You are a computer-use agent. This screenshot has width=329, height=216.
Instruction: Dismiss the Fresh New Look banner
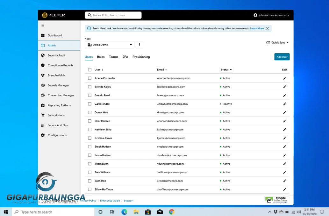267,28
